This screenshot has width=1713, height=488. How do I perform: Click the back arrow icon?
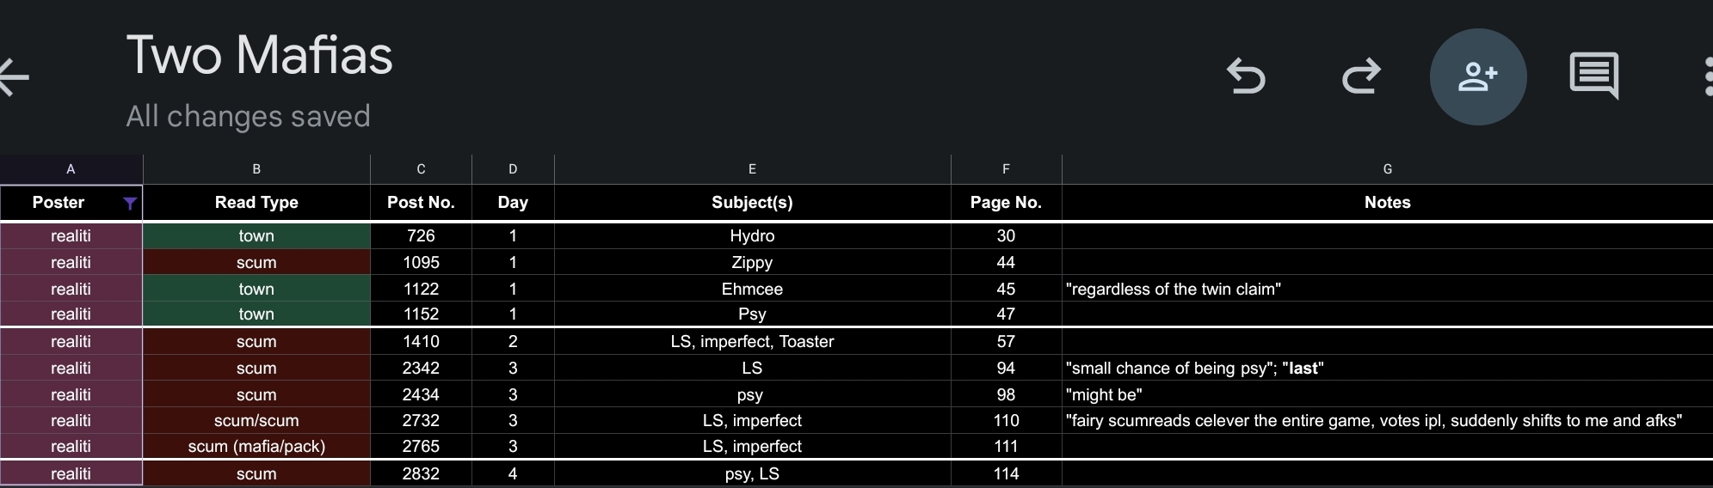click(14, 77)
